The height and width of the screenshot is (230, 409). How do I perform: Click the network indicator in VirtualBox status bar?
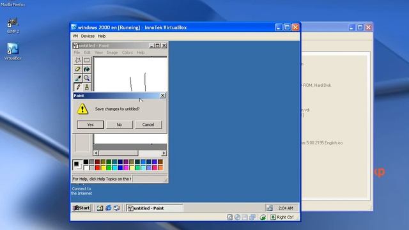(252, 217)
